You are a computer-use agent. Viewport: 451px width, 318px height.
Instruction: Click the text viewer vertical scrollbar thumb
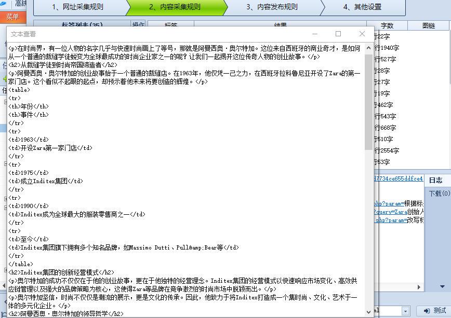[x=368, y=102]
